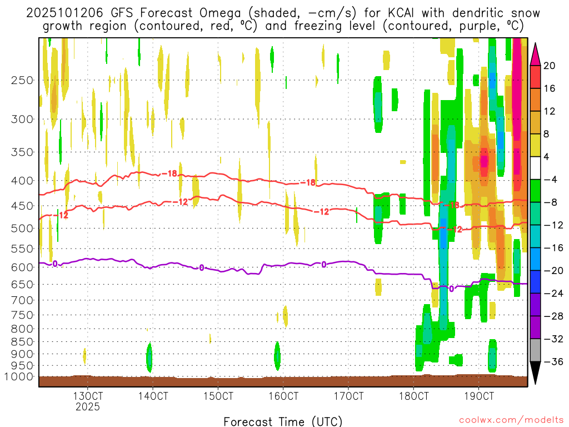
Task: Click the orange 12-to-16 colorbar segment
Action: tap(535, 100)
